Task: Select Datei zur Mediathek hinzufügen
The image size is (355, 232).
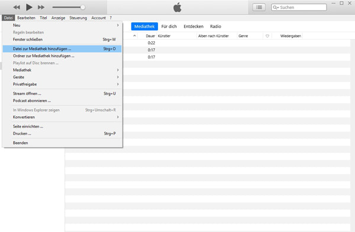Action: pos(62,49)
